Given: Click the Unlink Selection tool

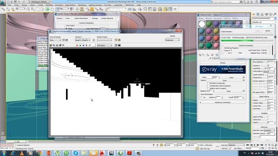Looking at the screenshot, I should point(8,9).
